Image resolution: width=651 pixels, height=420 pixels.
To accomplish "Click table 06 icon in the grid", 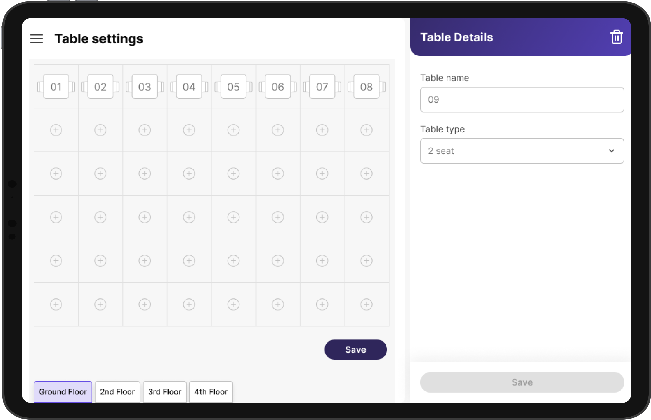I will pos(277,87).
